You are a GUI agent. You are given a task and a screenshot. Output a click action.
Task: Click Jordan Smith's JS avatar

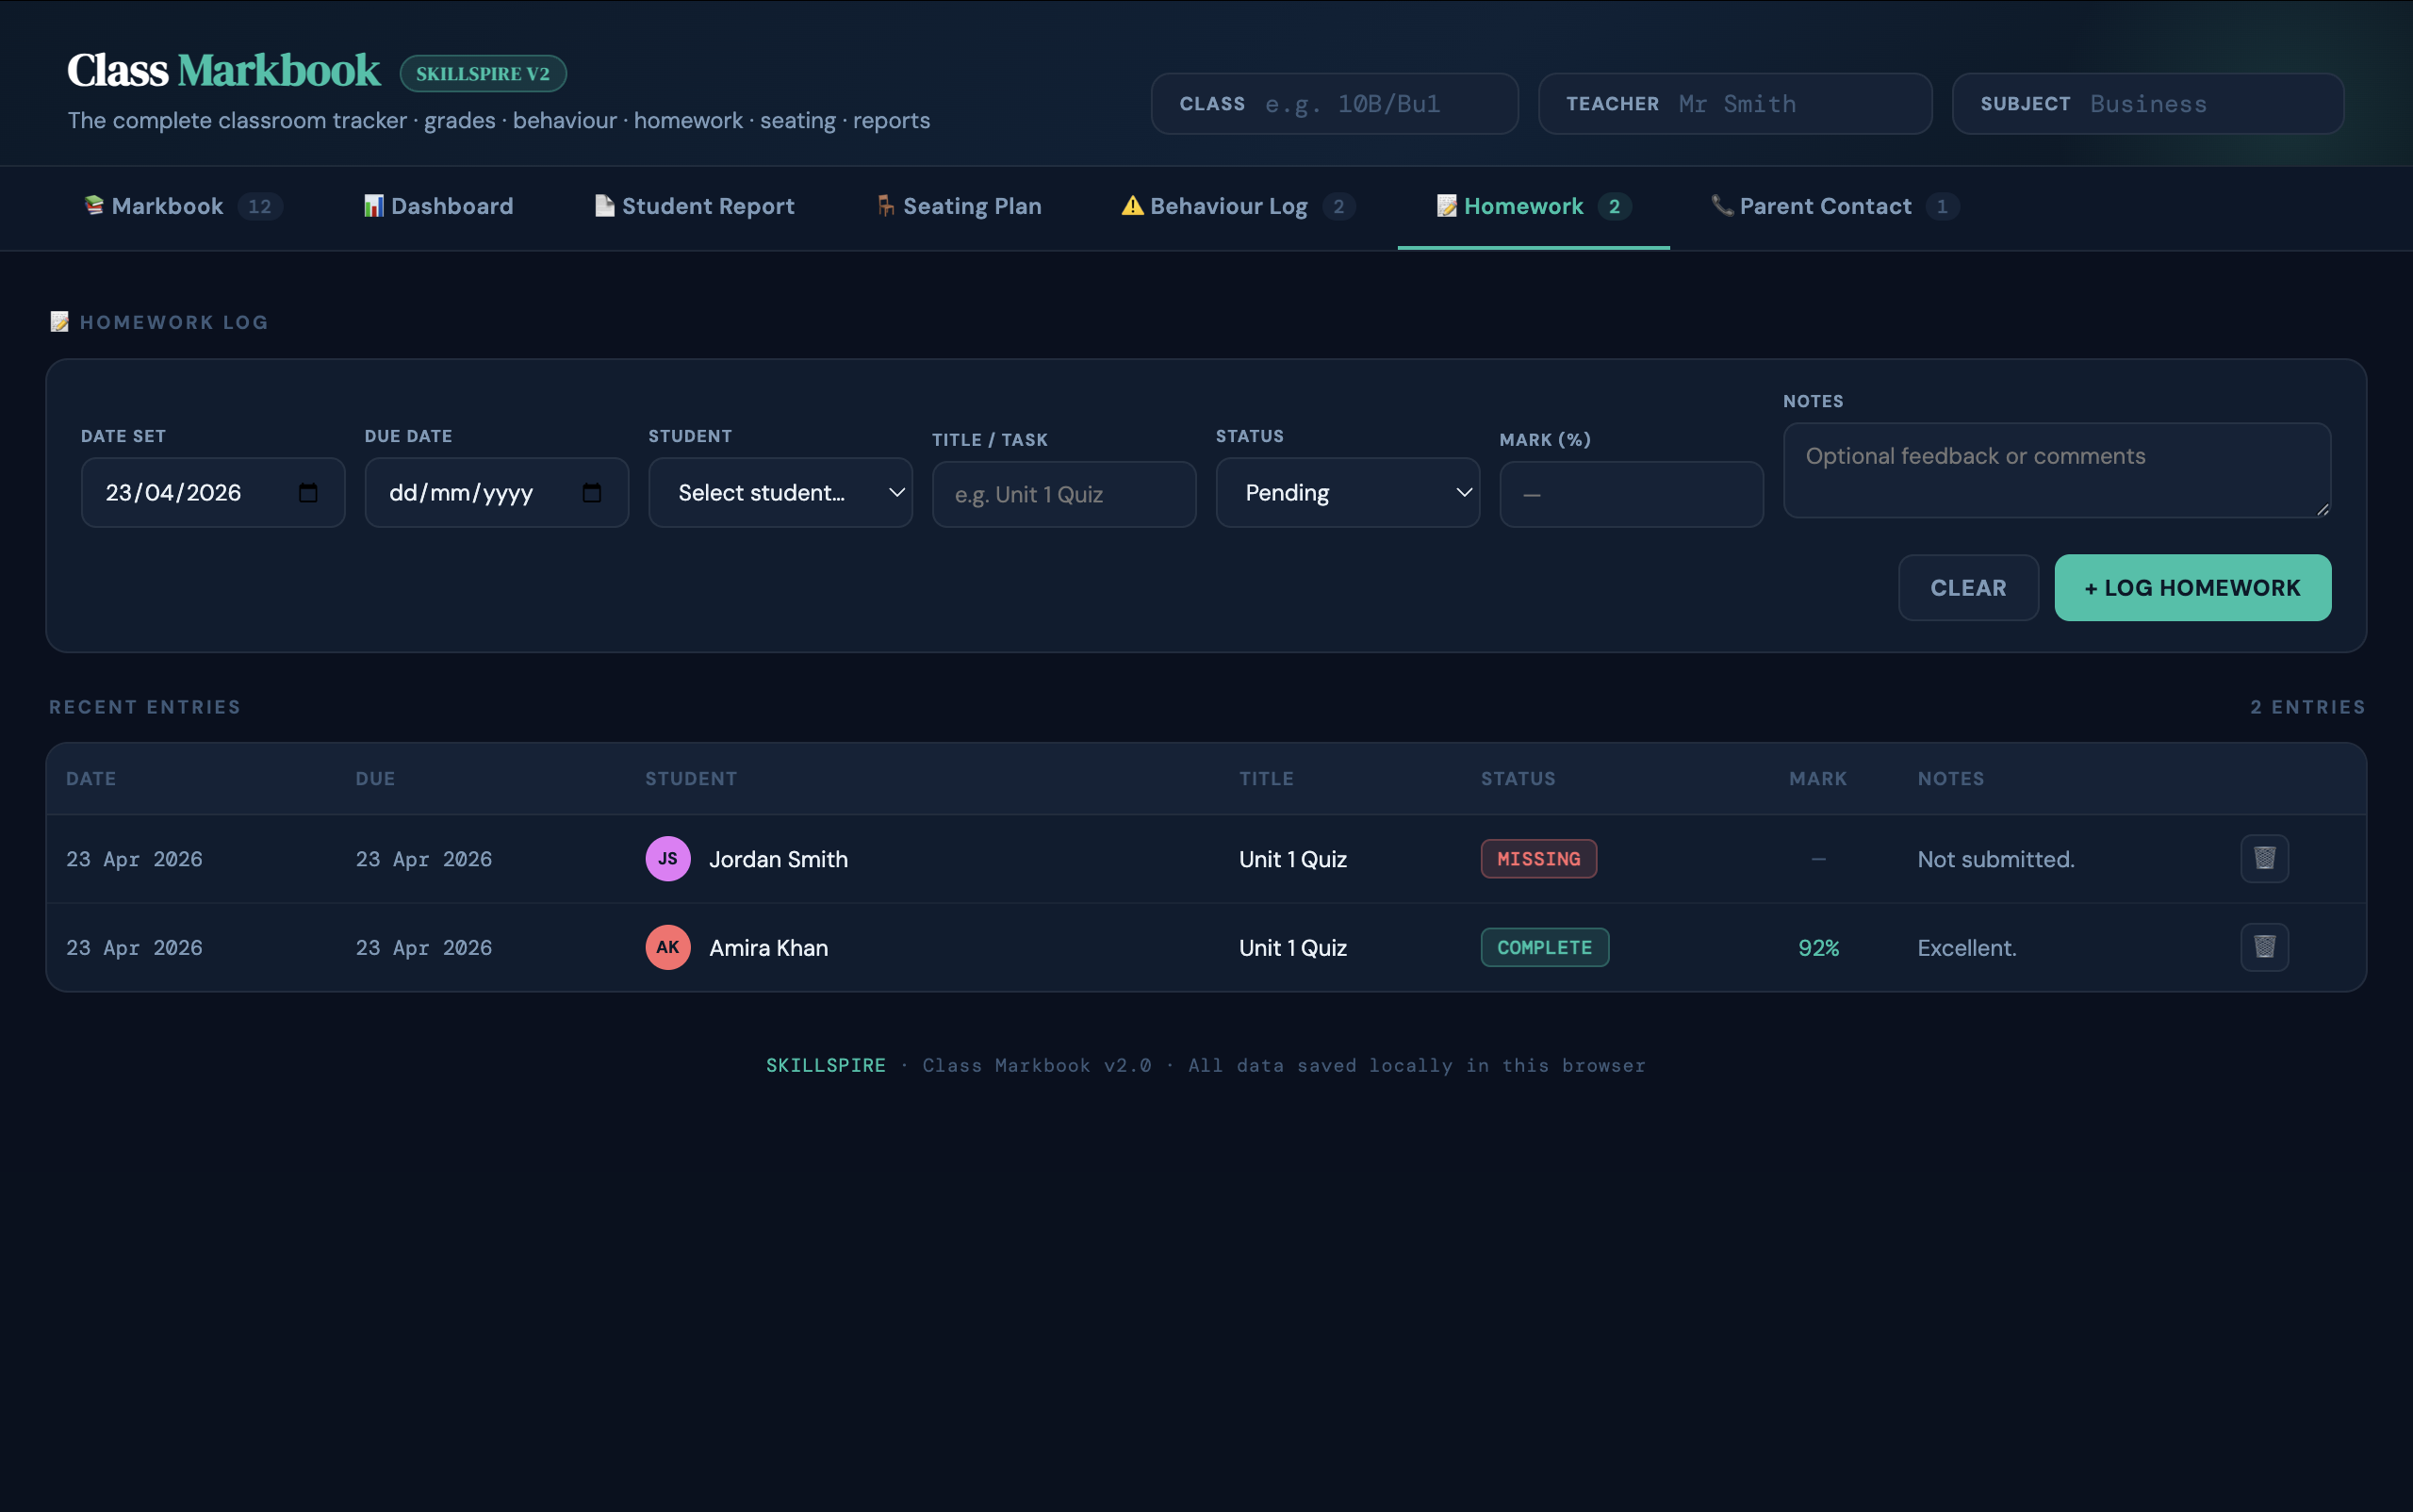pos(668,858)
